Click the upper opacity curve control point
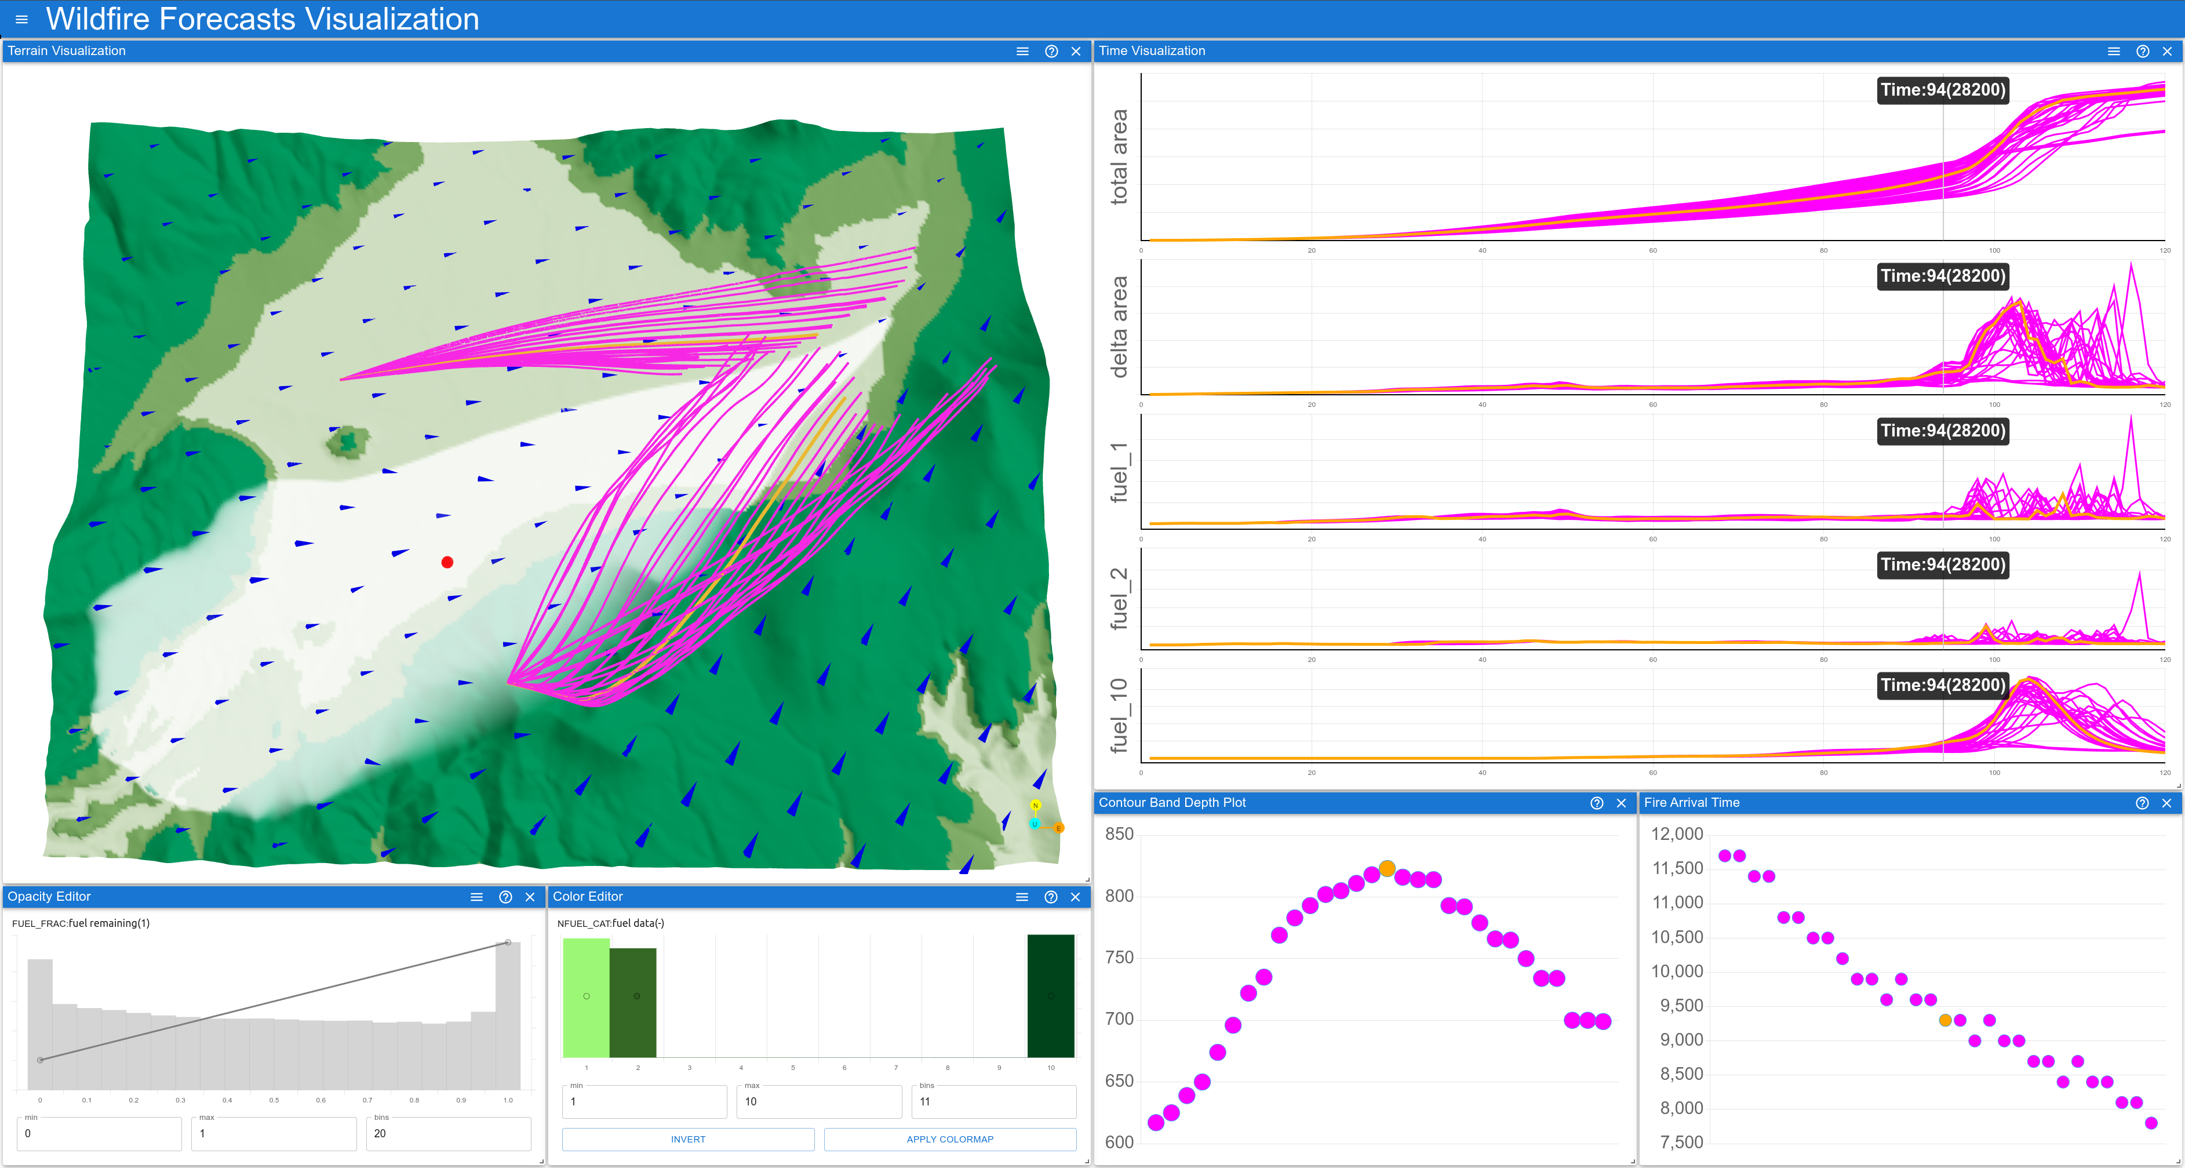 pos(508,943)
